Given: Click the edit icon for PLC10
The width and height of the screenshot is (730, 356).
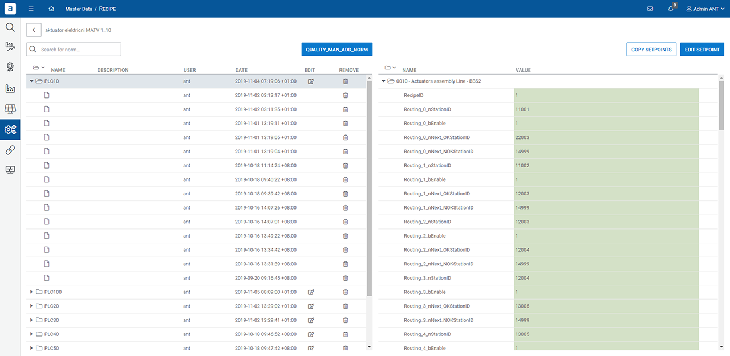Looking at the screenshot, I should [311, 81].
